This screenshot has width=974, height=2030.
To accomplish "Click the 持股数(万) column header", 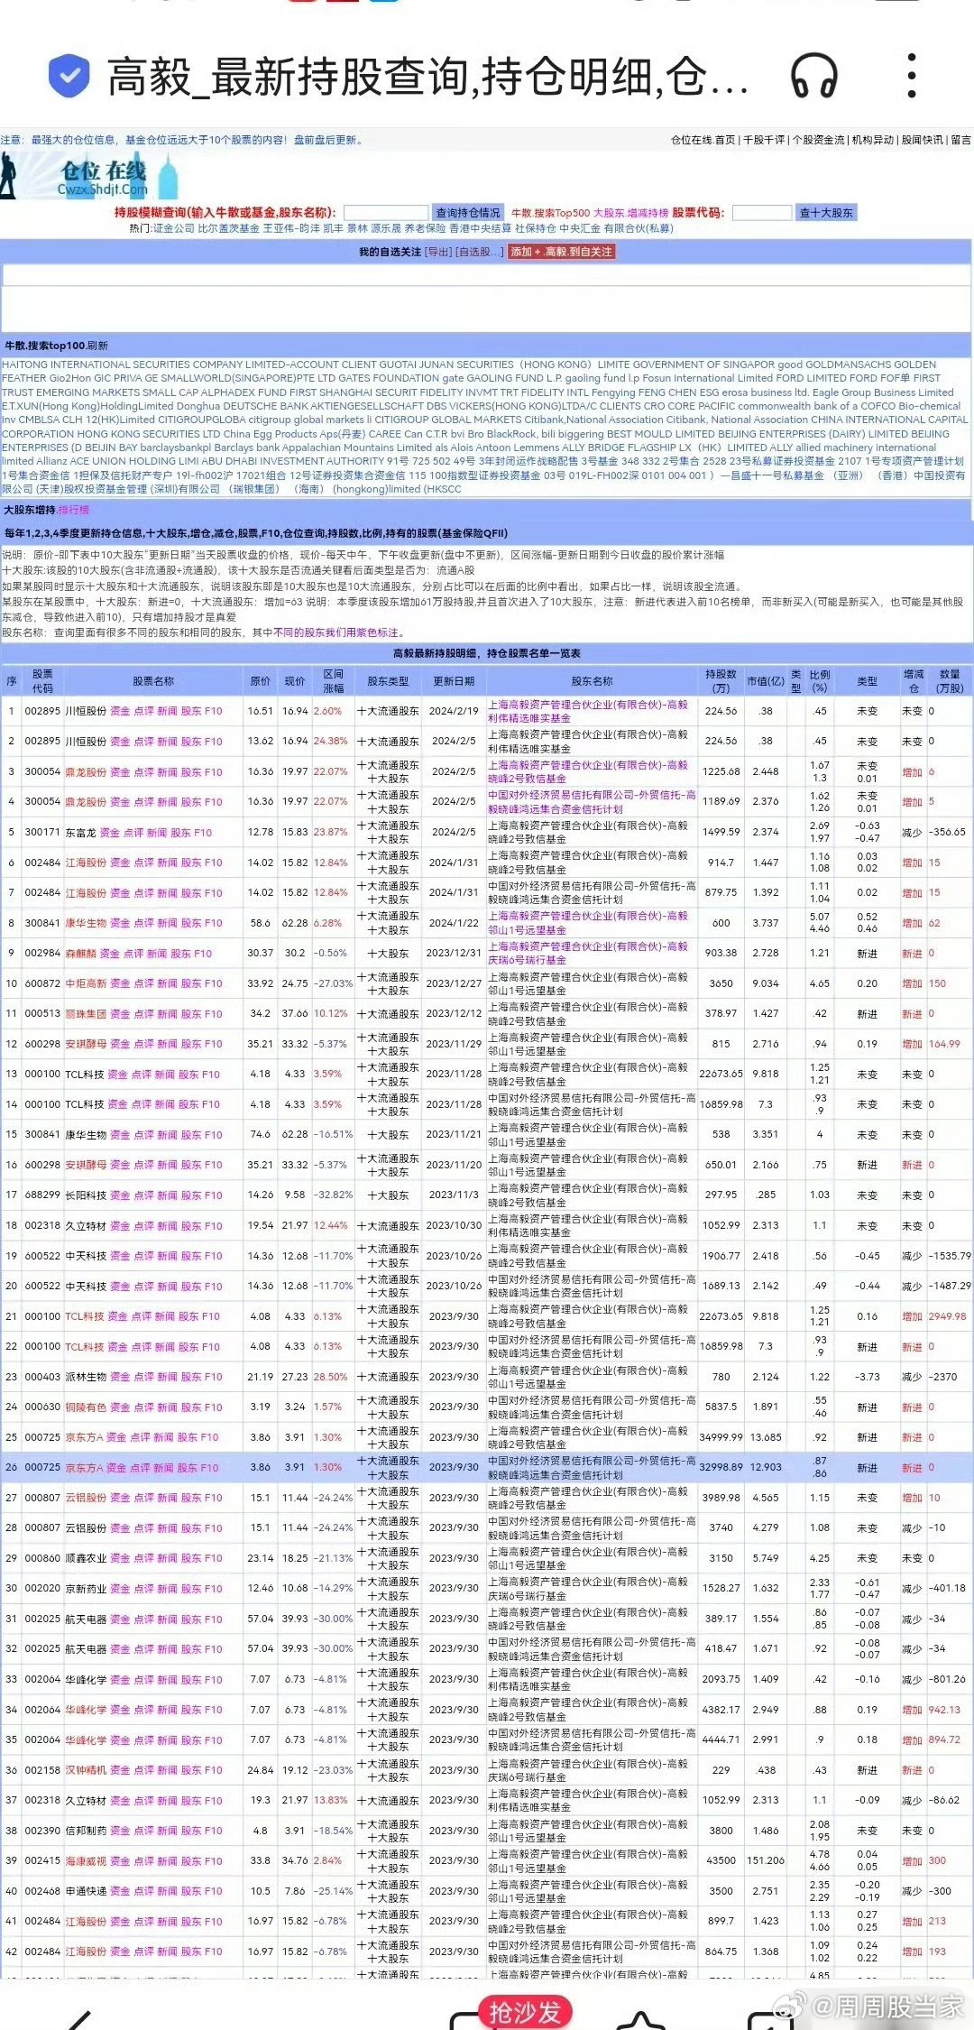I will point(721,681).
